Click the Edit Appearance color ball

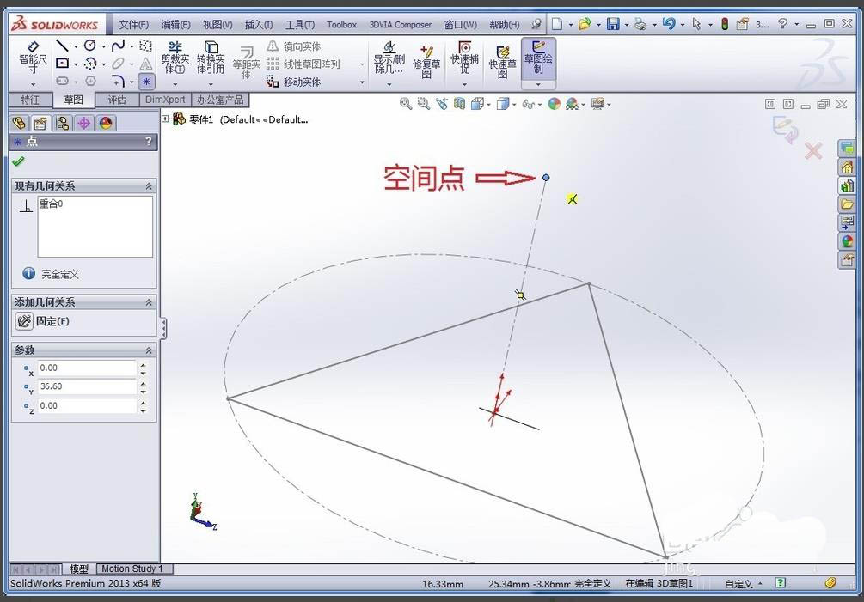tap(555, 103)
